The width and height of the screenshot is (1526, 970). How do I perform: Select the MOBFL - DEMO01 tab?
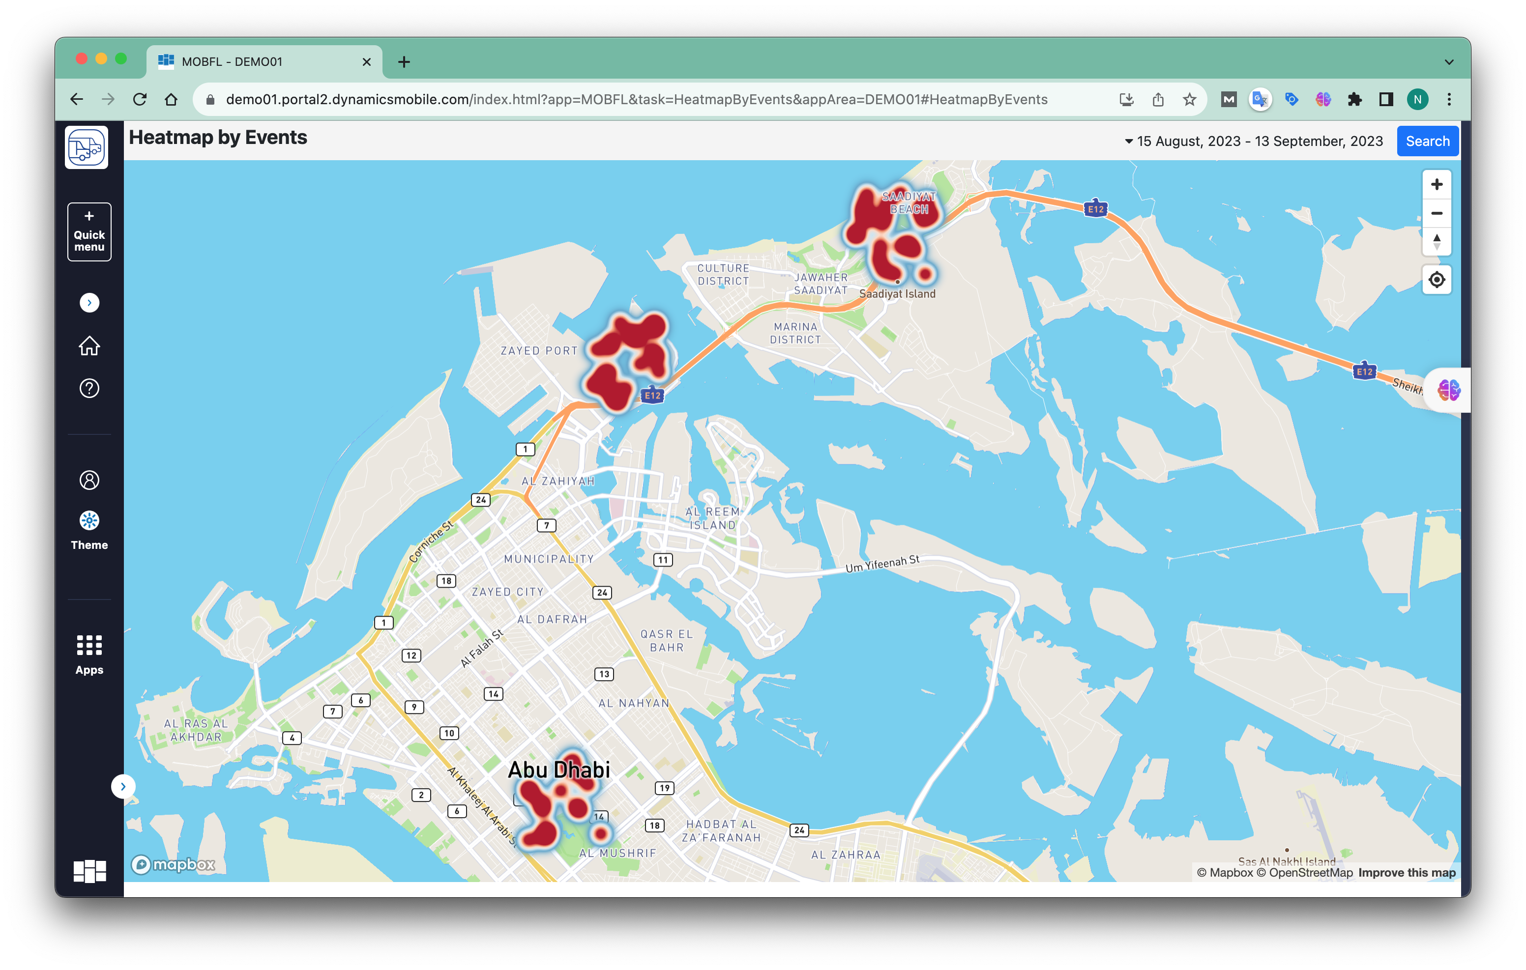265,61
